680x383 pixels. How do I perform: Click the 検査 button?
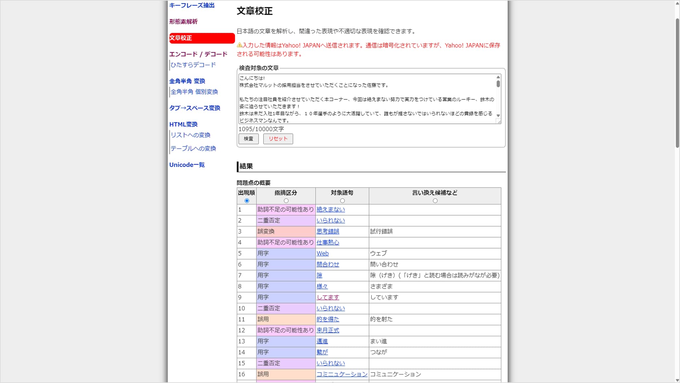[248, 139]
